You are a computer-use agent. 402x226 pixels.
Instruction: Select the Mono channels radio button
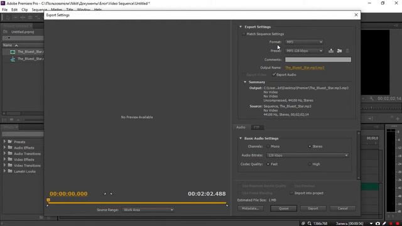pos(268,146)
